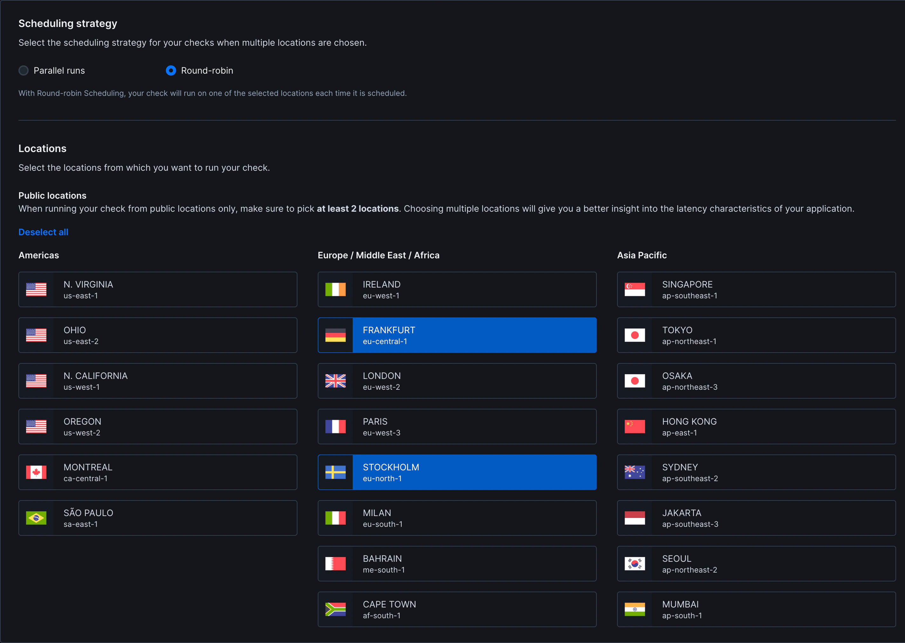Image resolution: width=905 pixels, height=643 pixels.
Task: Click the Japan flag icon on Tokyo tile
Action: click(635, 335)
